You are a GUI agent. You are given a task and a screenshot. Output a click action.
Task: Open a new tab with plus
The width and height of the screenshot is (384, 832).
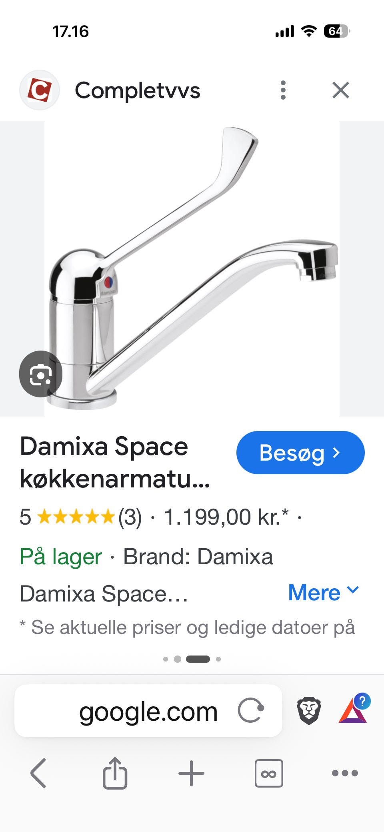(191, 773)
